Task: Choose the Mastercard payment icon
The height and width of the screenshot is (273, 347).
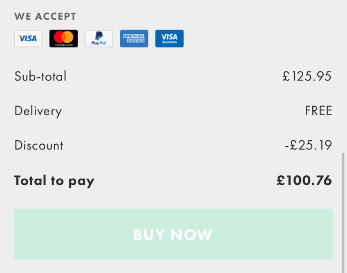Action: (63, 38)
